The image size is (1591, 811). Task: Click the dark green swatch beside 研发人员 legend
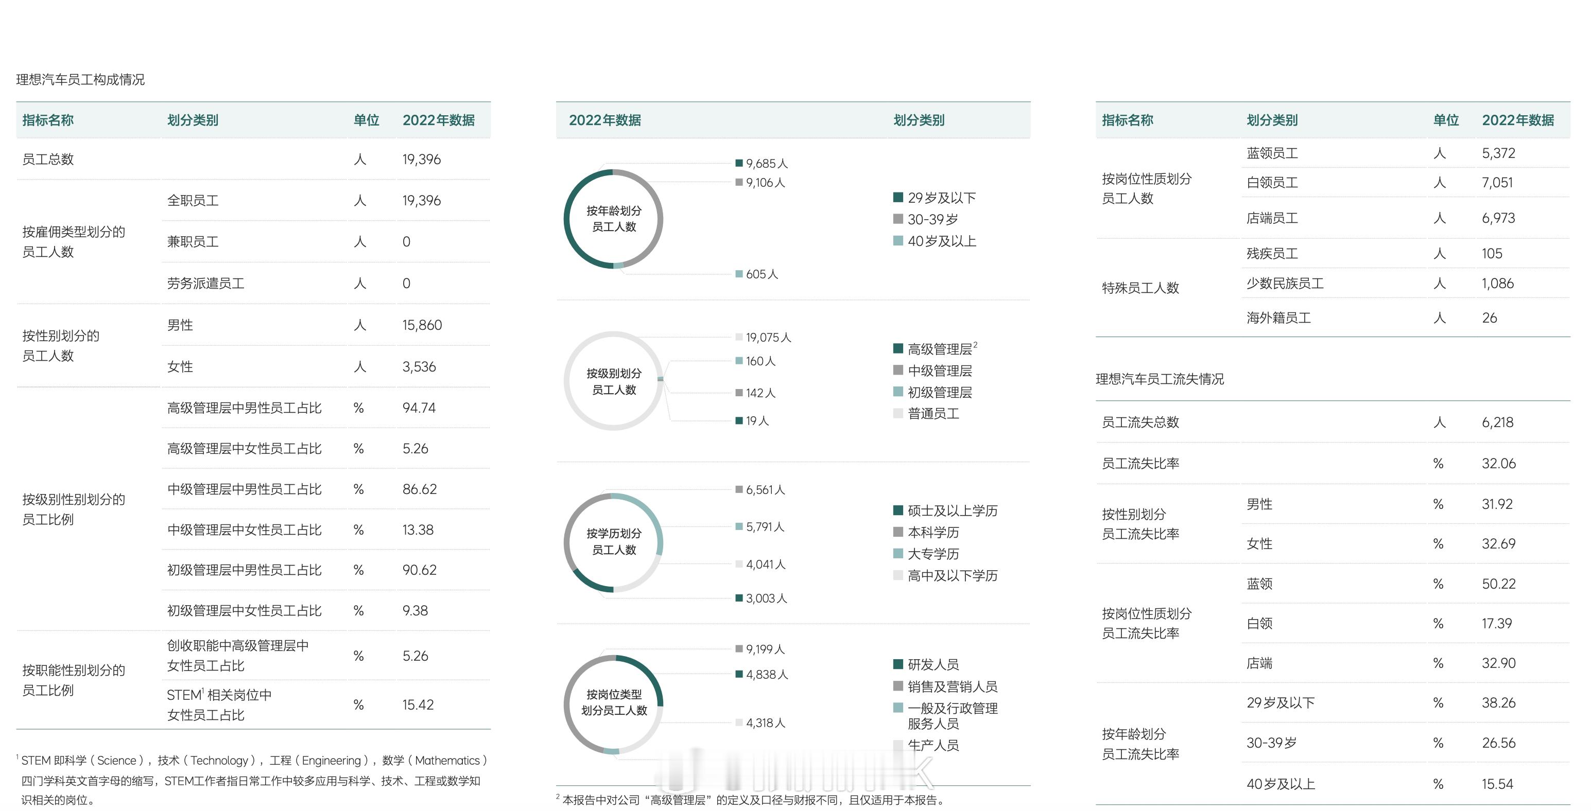(x=898, y=664)
